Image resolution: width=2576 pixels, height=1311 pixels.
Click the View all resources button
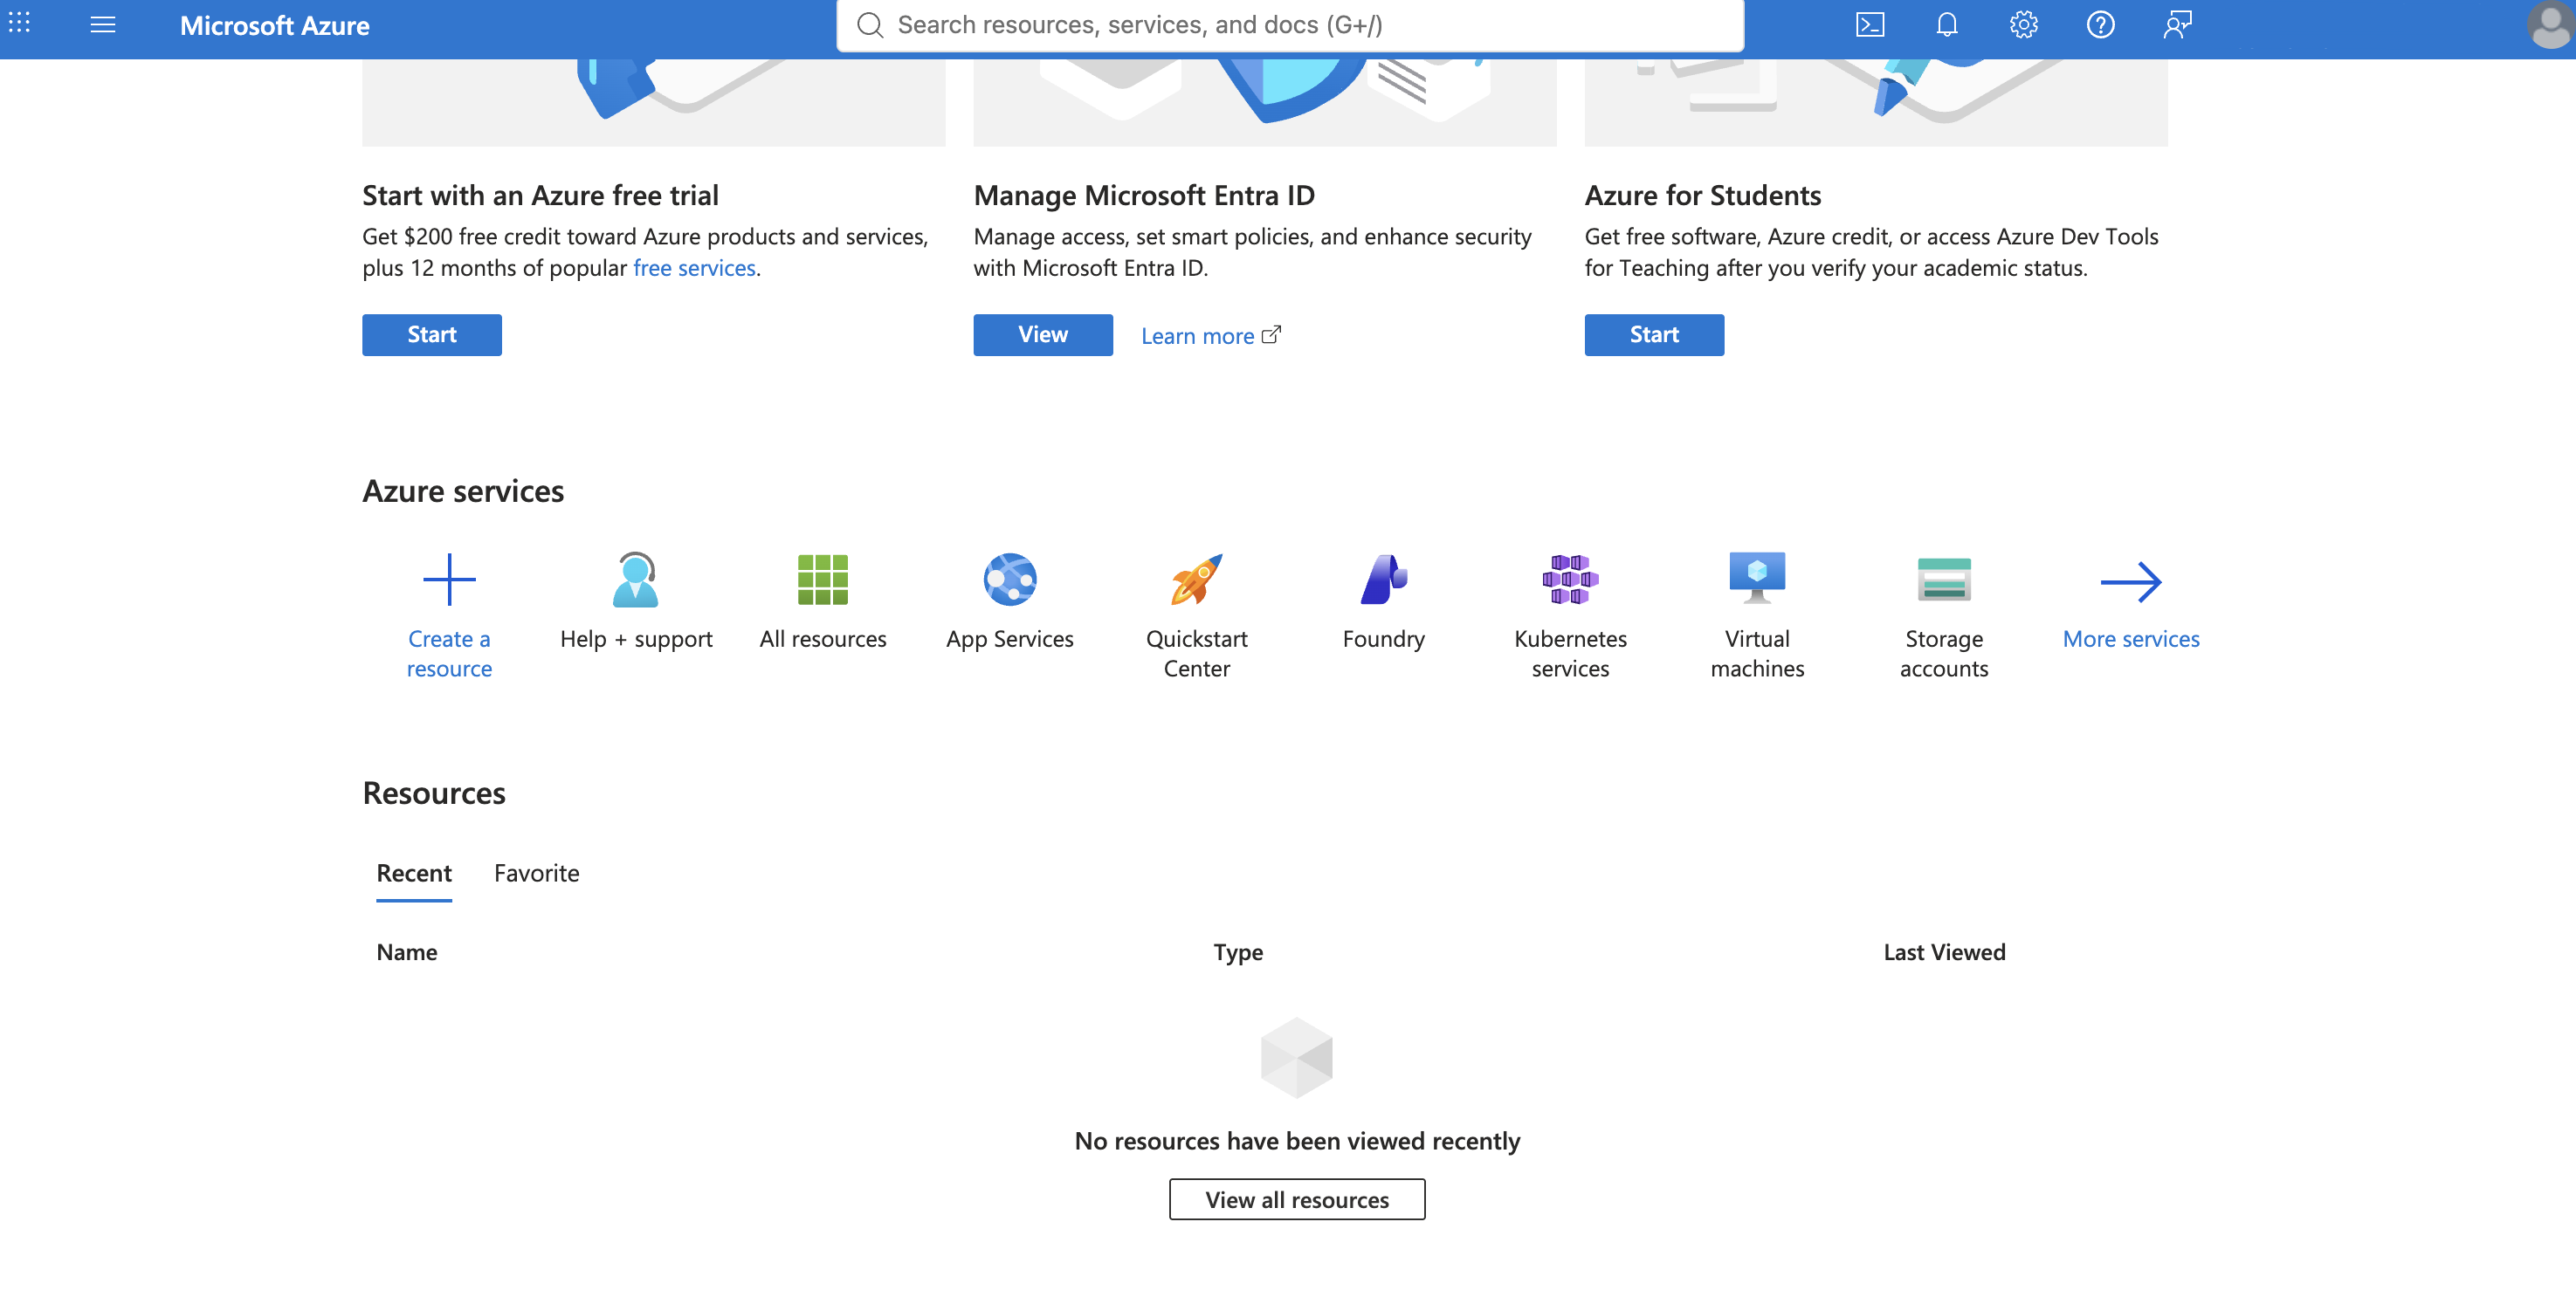click(1297, 1199)
